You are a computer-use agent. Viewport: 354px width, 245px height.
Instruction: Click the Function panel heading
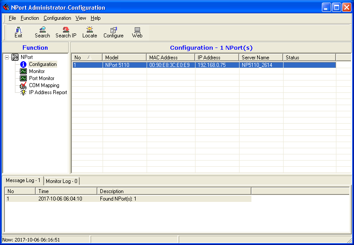35,48
